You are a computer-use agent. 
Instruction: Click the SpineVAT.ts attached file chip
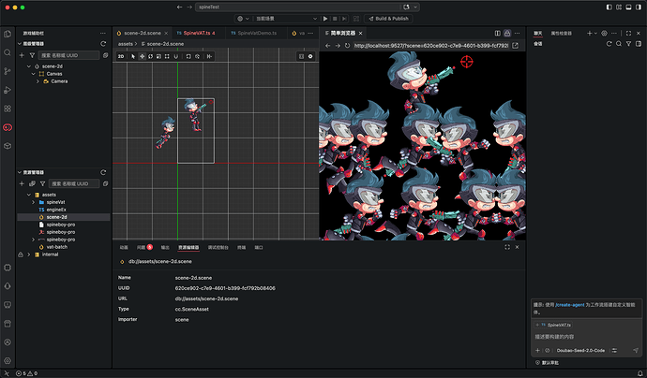tap(554, 325)
